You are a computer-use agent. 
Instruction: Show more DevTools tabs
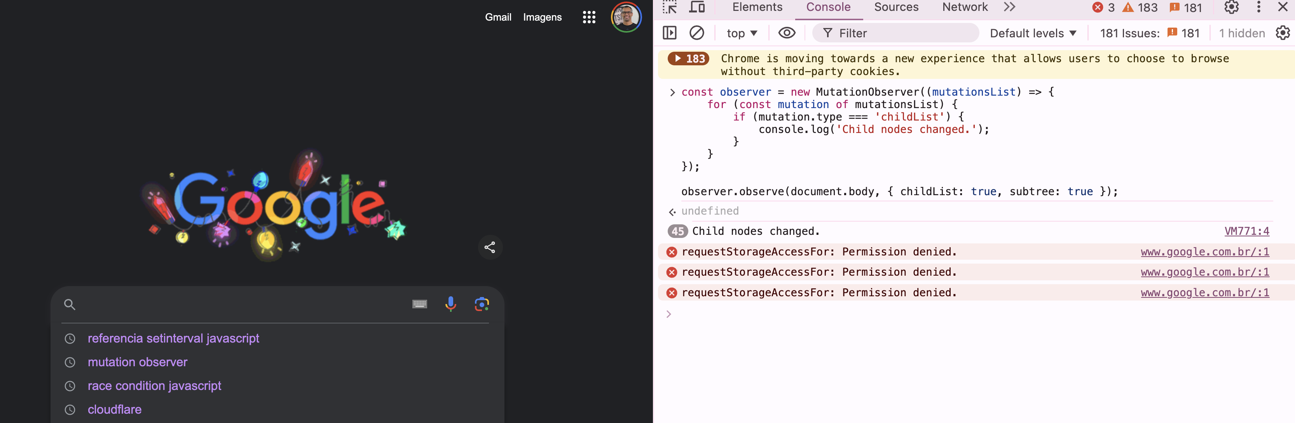(x=1009, y=7)
